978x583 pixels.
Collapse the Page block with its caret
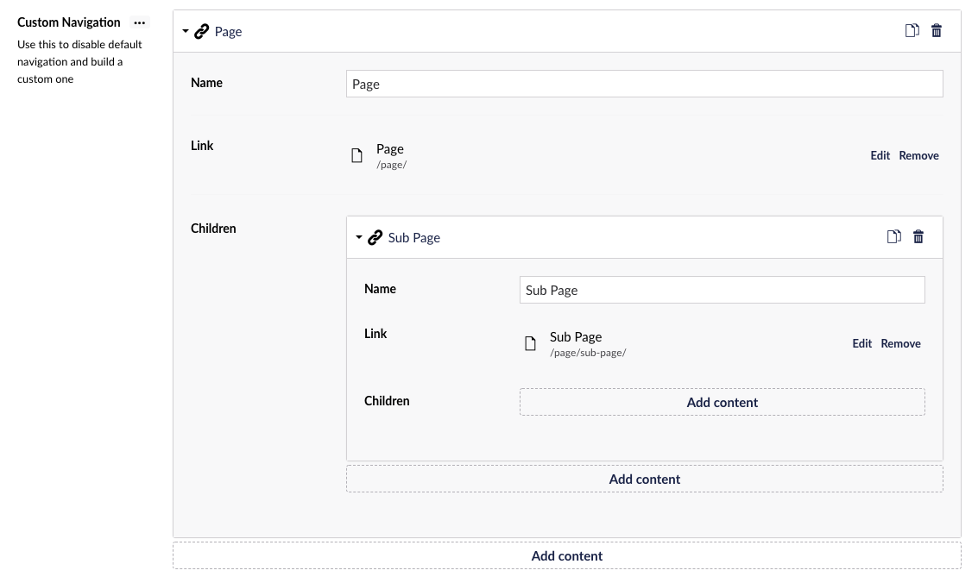tap(186, 31)
